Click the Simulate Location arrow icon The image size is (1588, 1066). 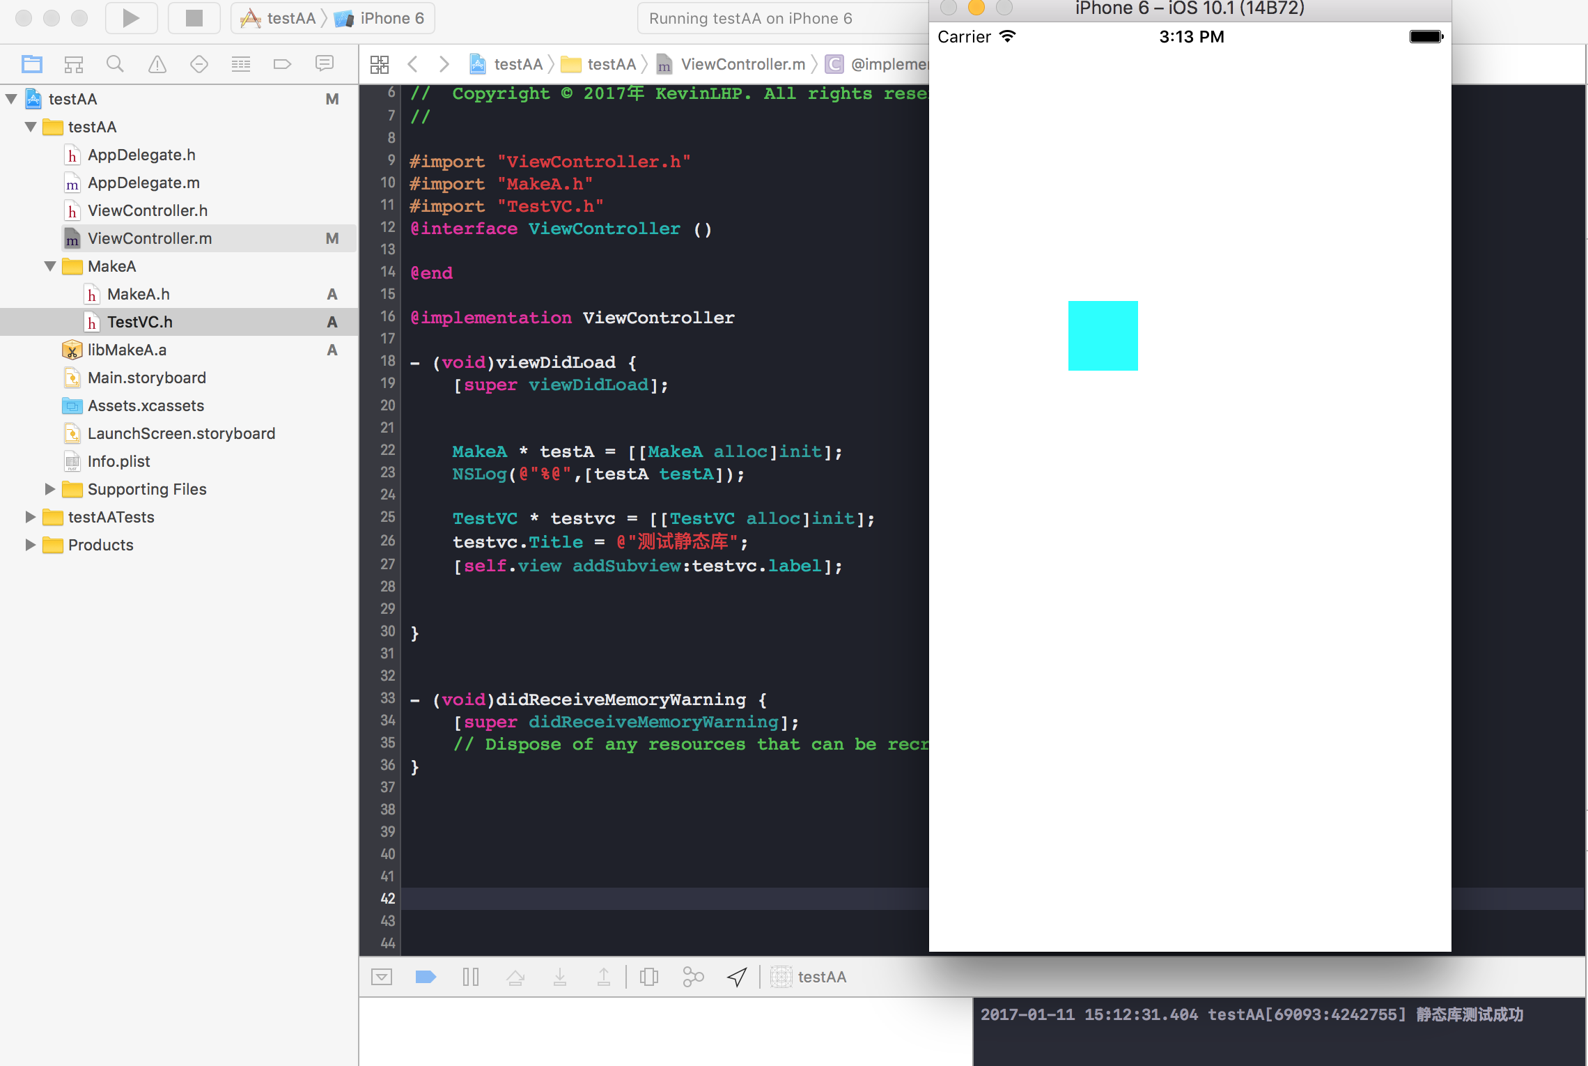pos(737,977)
